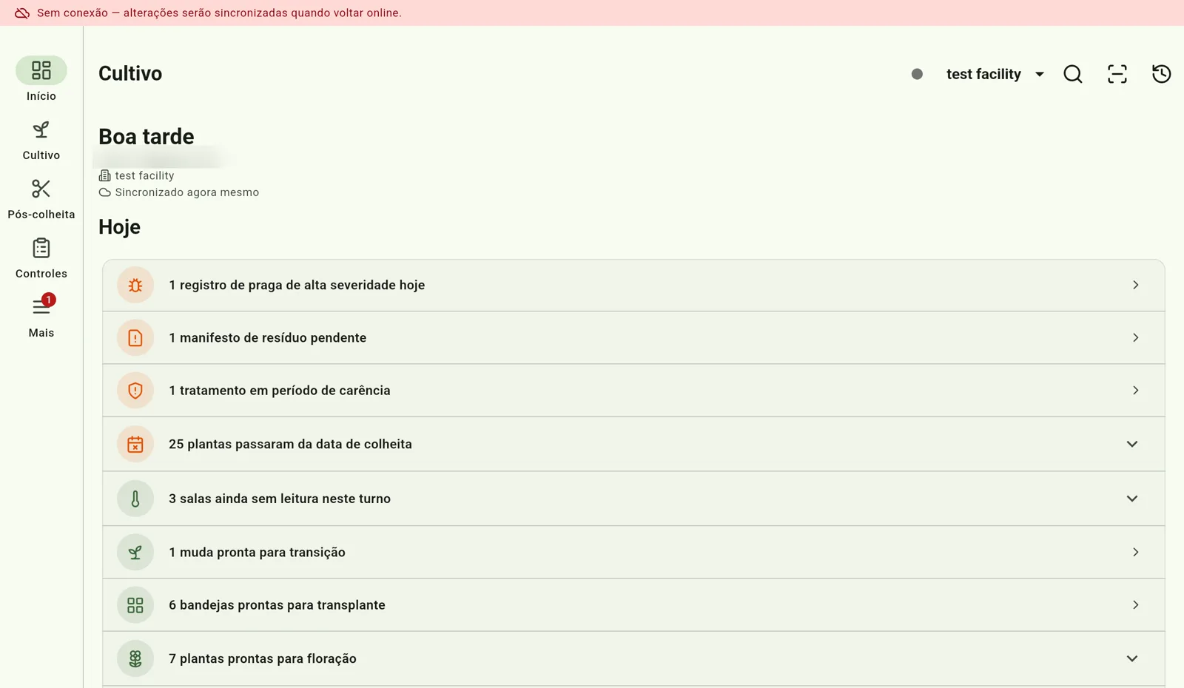Click the Boa tarde greeting heading
1184x688 pixels.
[x=147, y=137]
